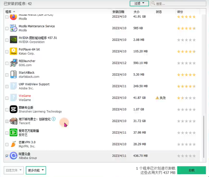Sort by 安装日期 column header
This screenshot has width=209, height=177.
118,12
